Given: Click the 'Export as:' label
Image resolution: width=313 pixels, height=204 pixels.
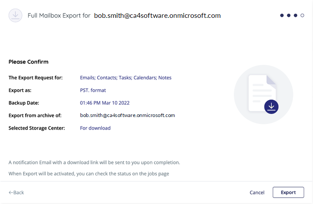Looking at the screenshot, I should click(x=20, y=90).
